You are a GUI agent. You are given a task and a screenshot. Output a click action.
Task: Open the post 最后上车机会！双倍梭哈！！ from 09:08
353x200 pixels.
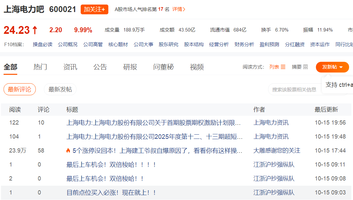point(105,179)
